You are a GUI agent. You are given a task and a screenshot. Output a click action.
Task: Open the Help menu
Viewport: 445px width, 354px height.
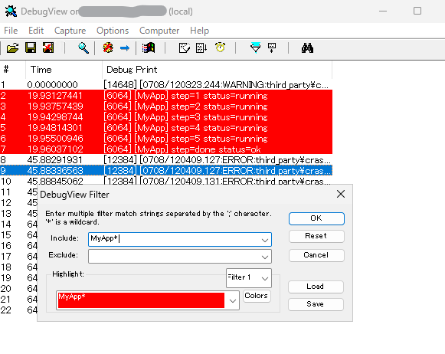[x=199, y=31]
